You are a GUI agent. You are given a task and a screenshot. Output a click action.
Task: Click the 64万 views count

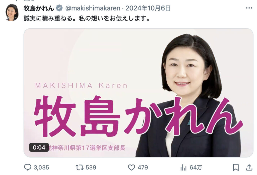[196, 167]
